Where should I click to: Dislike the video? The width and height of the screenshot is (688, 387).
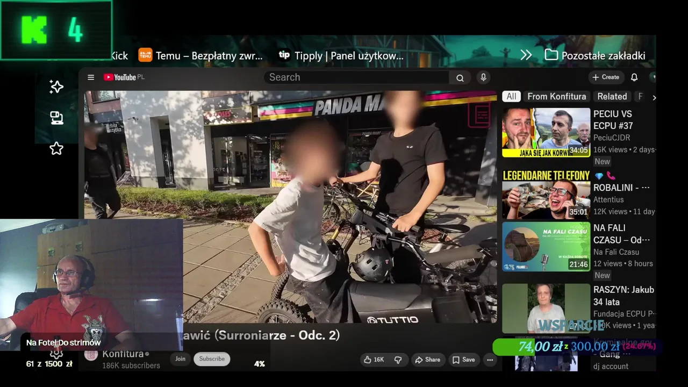398,360
